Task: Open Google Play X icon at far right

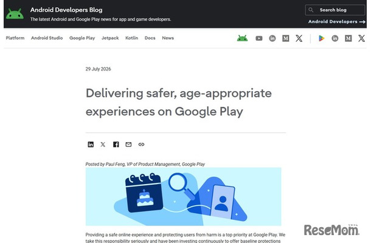Action: pos(361,38)
